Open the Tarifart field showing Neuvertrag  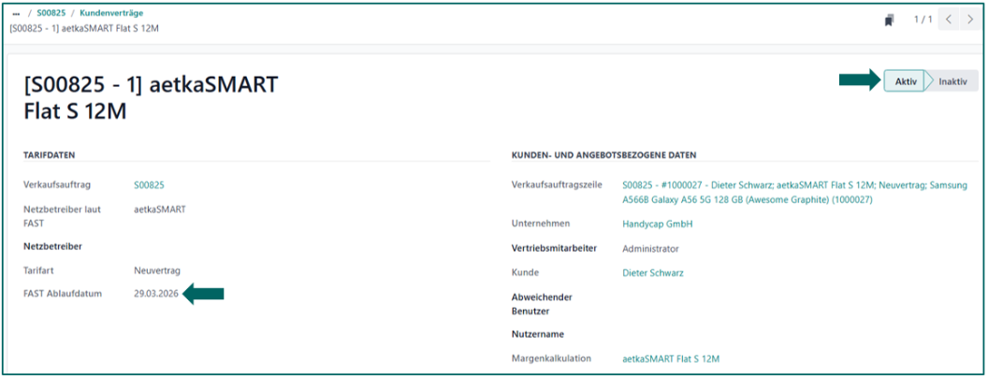[x=158, y=269]
